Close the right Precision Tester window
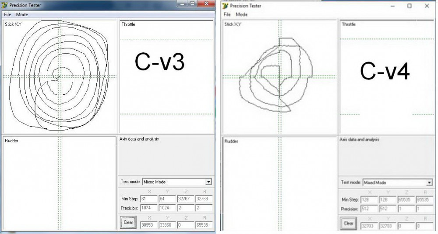This screenshot has height=234, width=438. click(427, 6)
